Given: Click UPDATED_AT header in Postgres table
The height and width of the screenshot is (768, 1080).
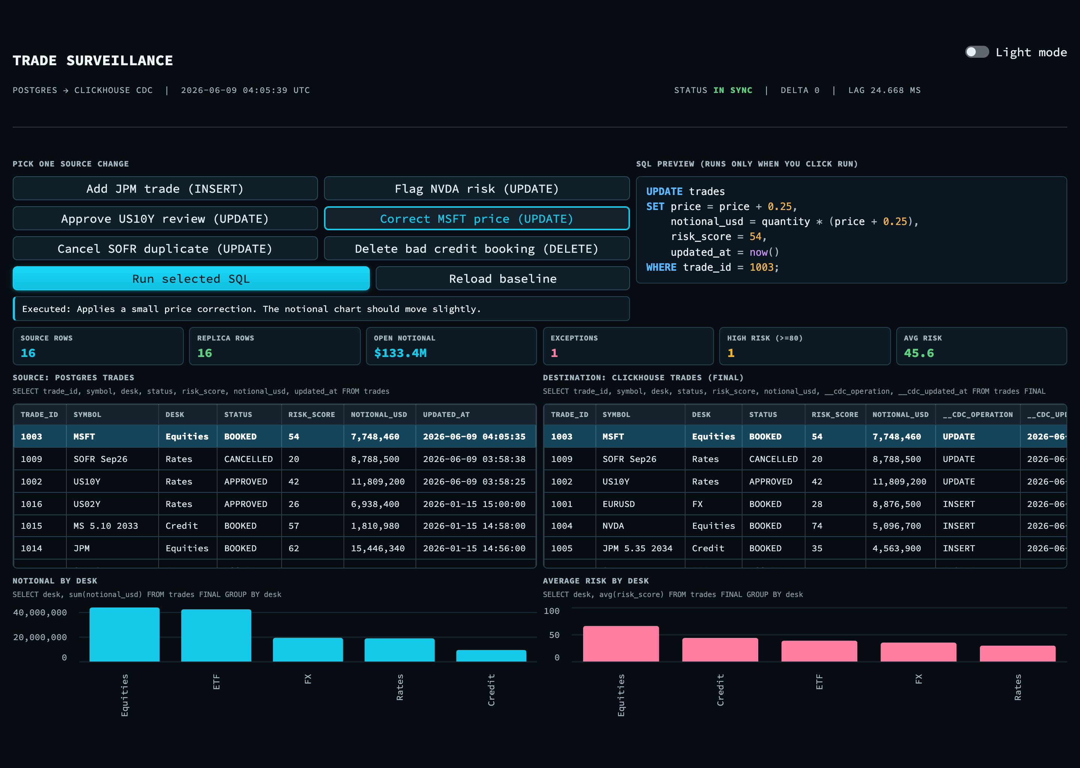Looking at the screenshot, I should (x=476, y=415).
